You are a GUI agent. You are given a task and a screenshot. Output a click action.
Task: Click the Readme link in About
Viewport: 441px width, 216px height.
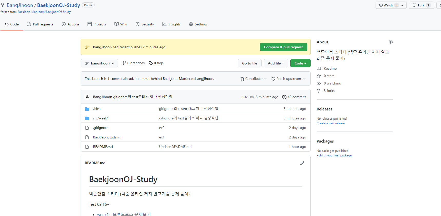click(x=330, y=68)
